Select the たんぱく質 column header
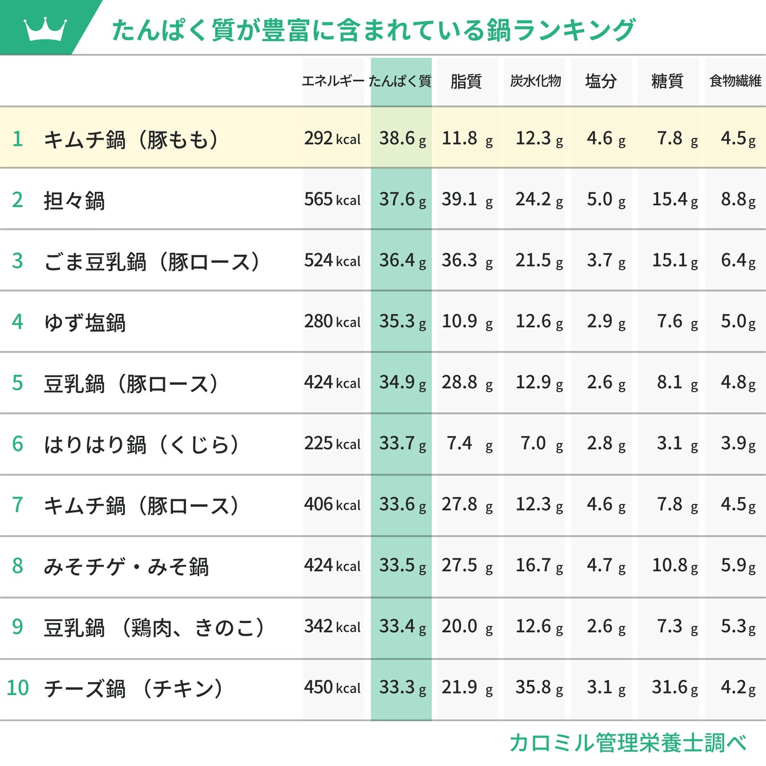The height and width of the screenshot is (766, 766). pyautogui.click(x=401, y=81)
